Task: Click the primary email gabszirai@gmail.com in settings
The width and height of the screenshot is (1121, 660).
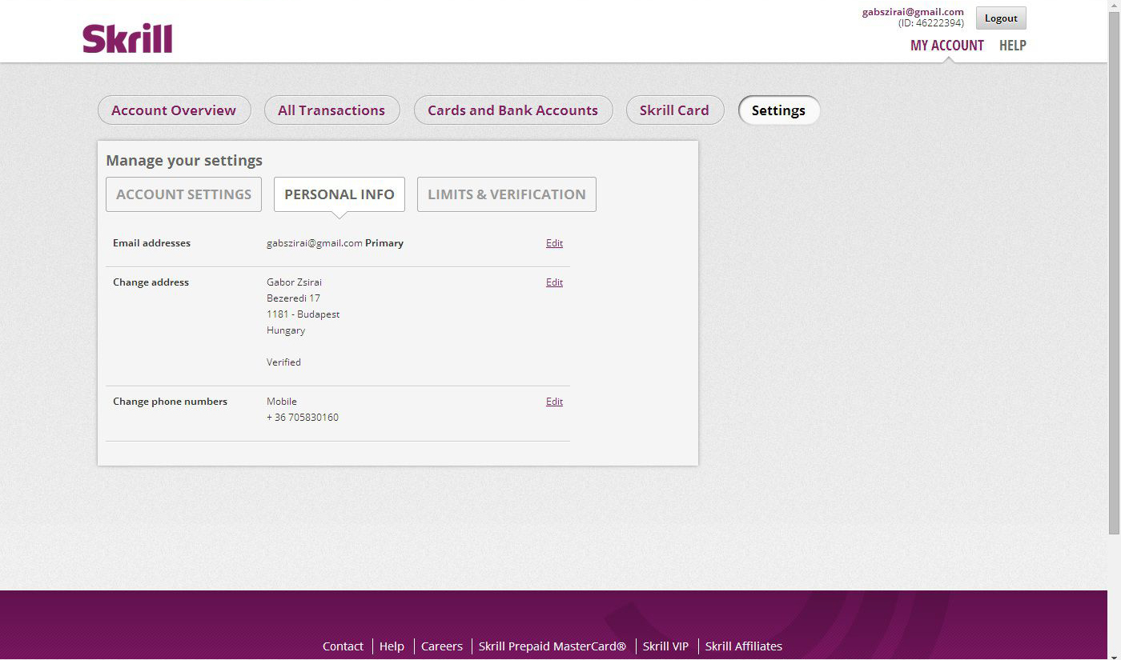Action: pyautogui.click(x=315, y=243)
